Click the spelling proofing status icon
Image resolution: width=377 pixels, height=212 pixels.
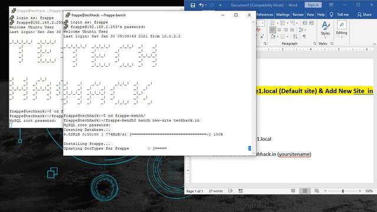230,191
